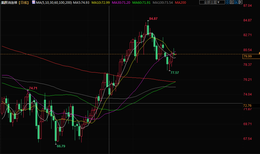This screenshot has width=260, height=154.
Task: Click the 87.04 axis price label
Action: coord(248,6)
